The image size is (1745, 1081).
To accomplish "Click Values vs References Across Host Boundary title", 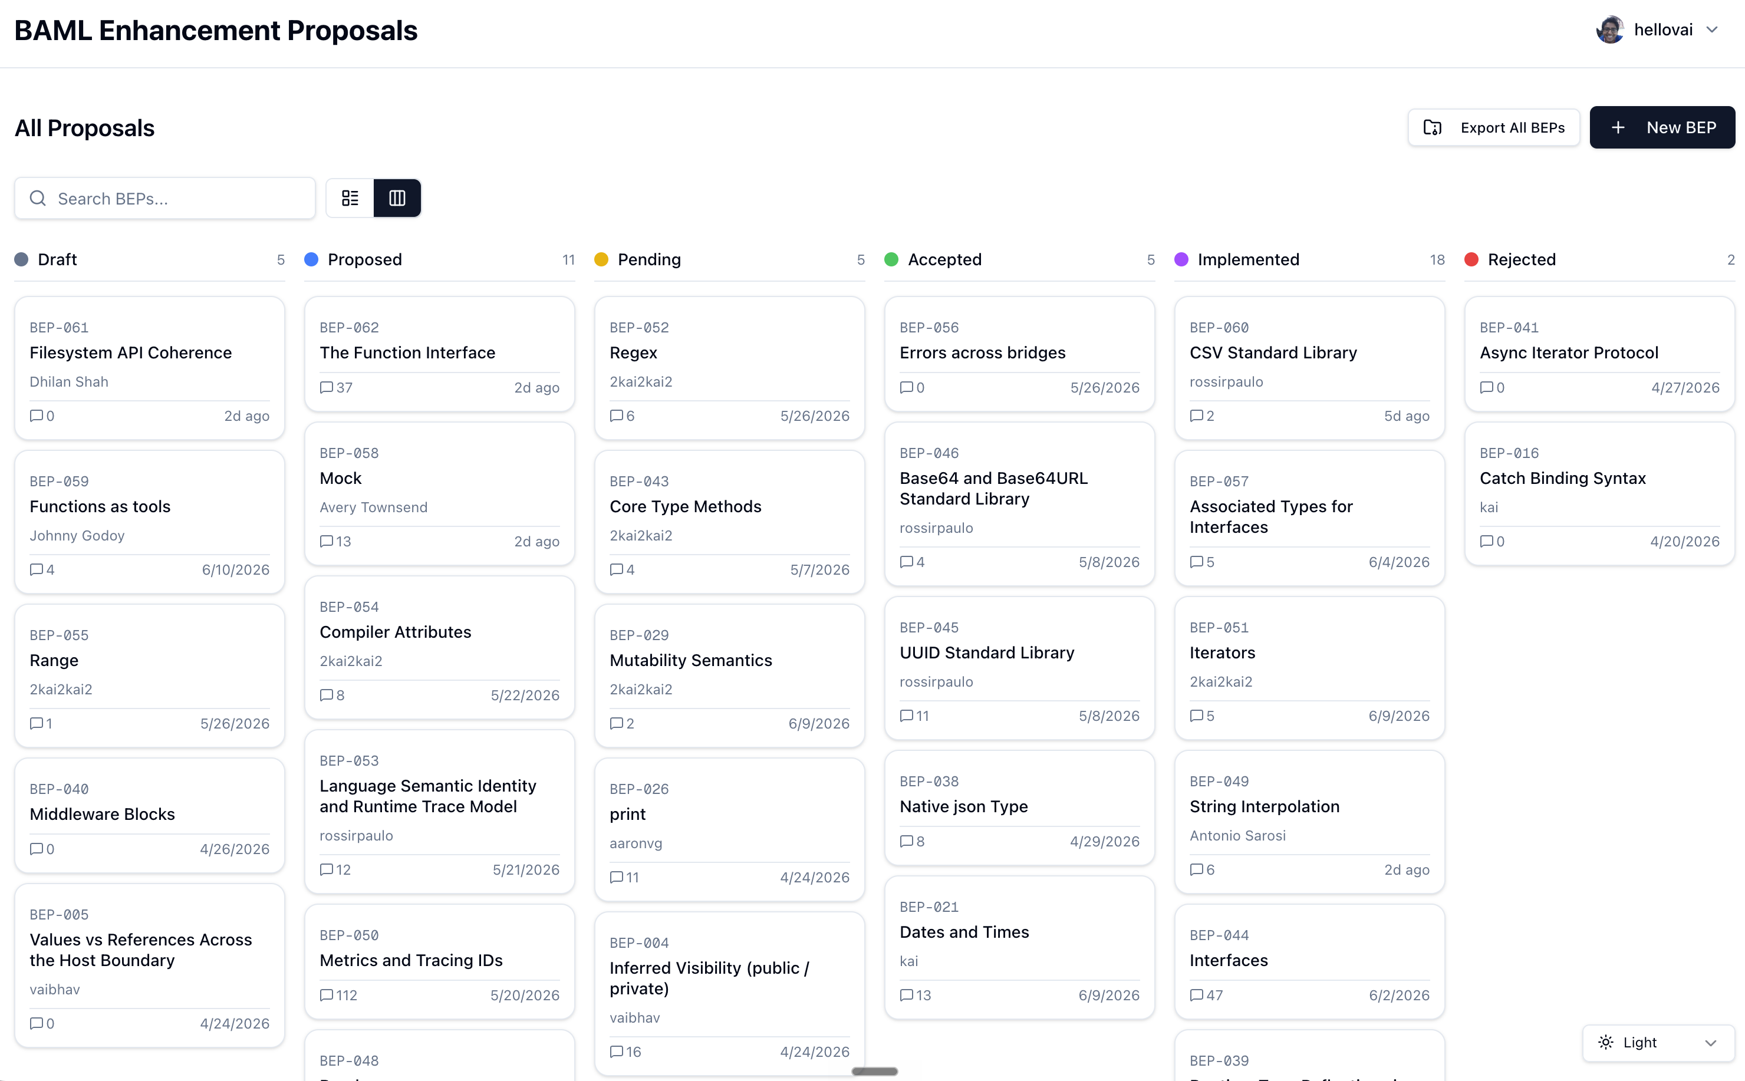I will click(141, 950).
